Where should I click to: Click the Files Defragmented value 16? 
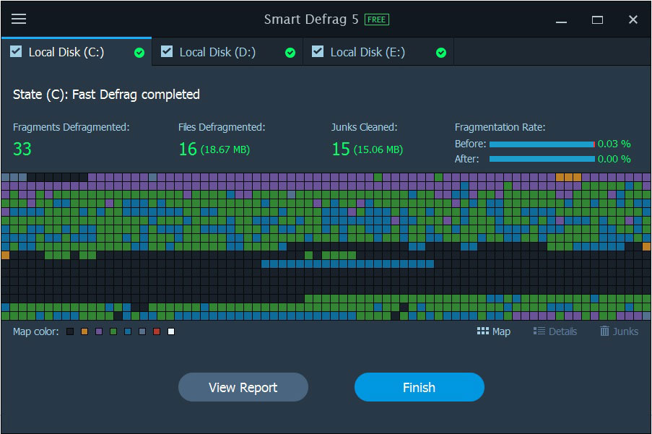click(x=188, y=149)
